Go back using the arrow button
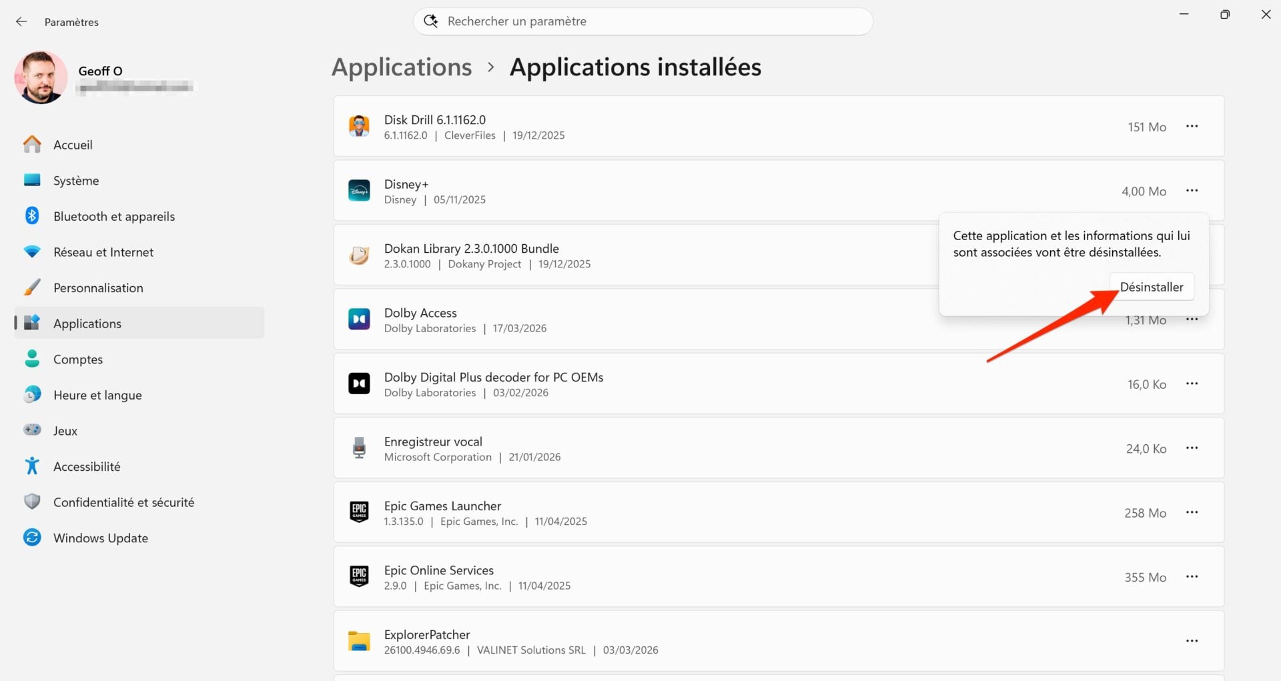Image resolution: width=1281 pixels, height=681 pixels. tap(21, 21)
